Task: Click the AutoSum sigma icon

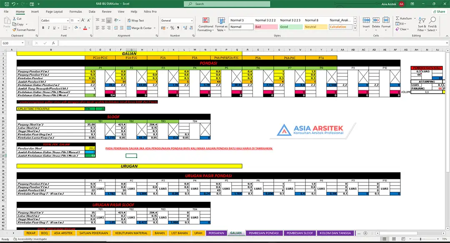Action: (x=397, y=19)
